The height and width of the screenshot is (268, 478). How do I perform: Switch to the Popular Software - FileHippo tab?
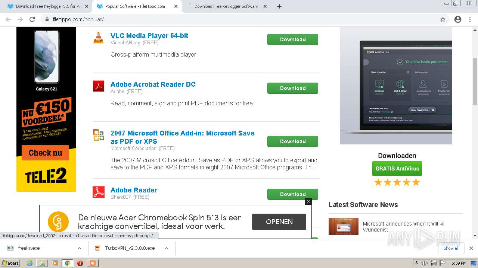[x=137, y=6]
